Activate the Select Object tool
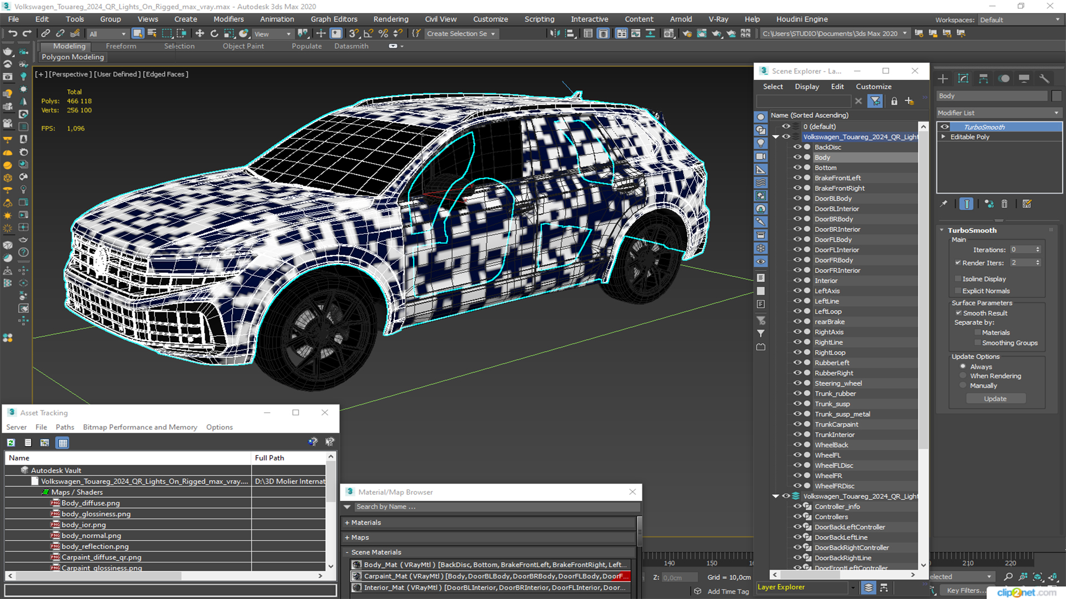Screen dimensions: 1066x599 [138, 34]
